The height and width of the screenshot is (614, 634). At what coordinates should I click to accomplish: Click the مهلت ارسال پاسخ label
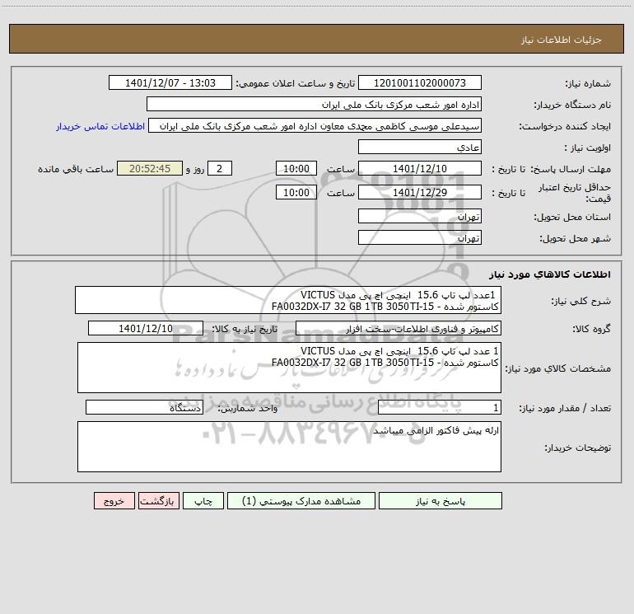(x=571, y=169)
